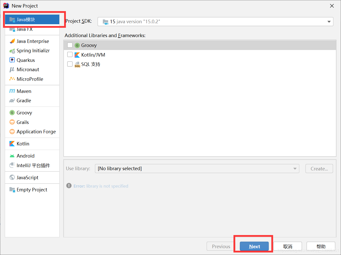
Task: Click the Maven m icon
Action: (x=12, y=91)
